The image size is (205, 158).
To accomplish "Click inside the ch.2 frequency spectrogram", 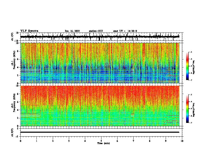I will click(100, 106).
